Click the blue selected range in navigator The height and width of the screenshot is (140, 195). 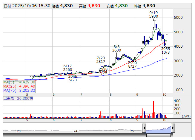click(158, 129)
